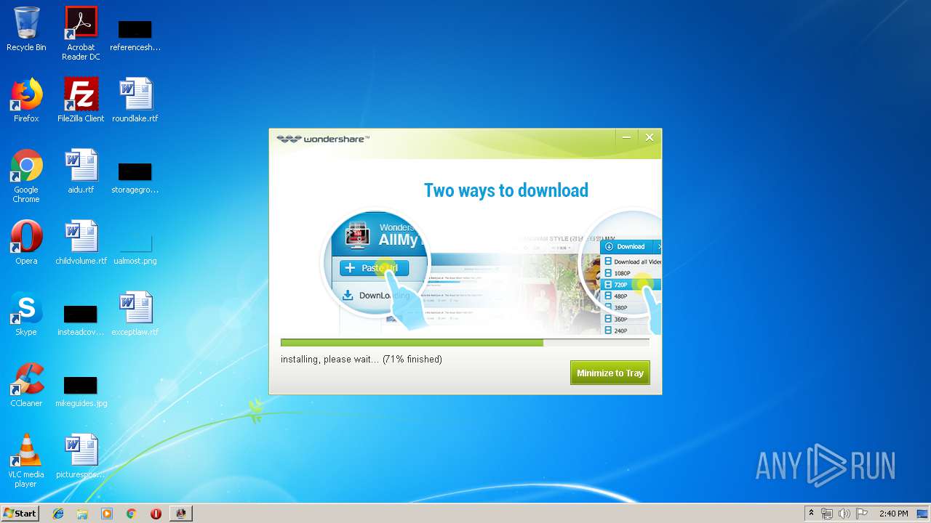The width and height of the screenshot is (931, 523).
Task: Select the childvolume.rtf desktop file
Action: coord(81,243)
